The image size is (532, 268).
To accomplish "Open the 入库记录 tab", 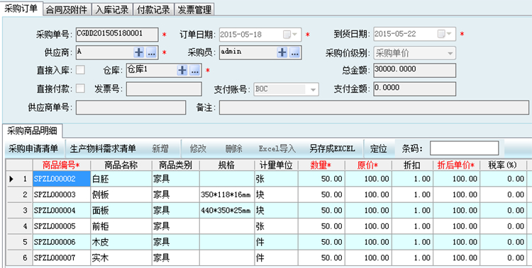I will (112, 10).
